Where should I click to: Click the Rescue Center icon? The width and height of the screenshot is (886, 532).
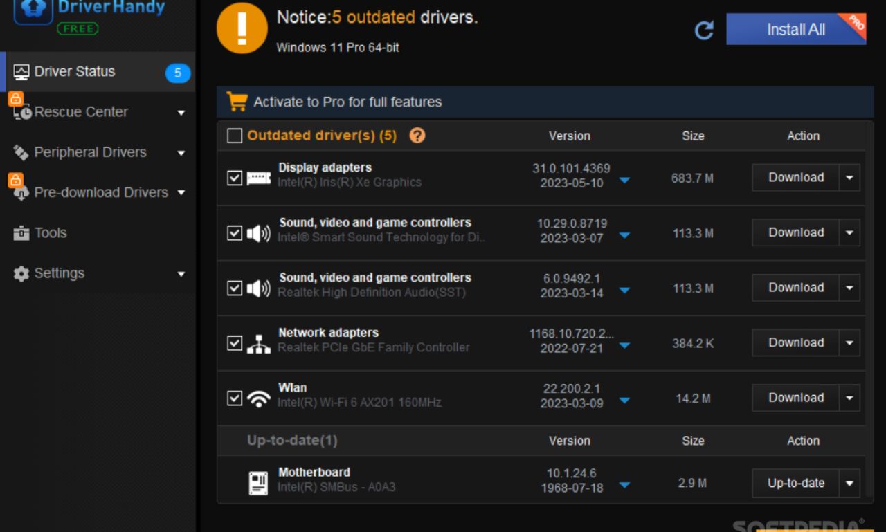pos(22,112)
